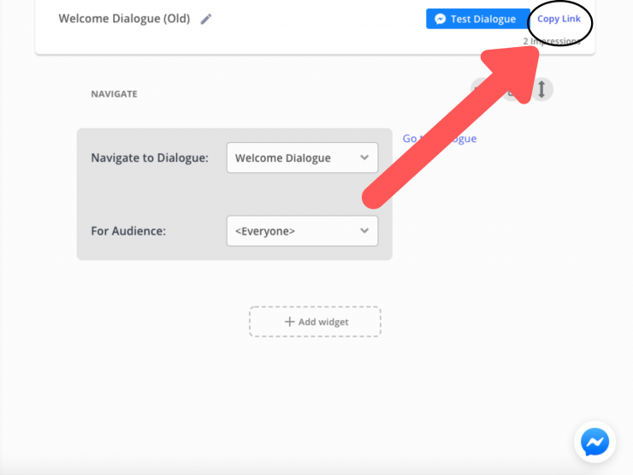
Task: Click the chevron next to <Everyone>
Action: tap(364, 230)
